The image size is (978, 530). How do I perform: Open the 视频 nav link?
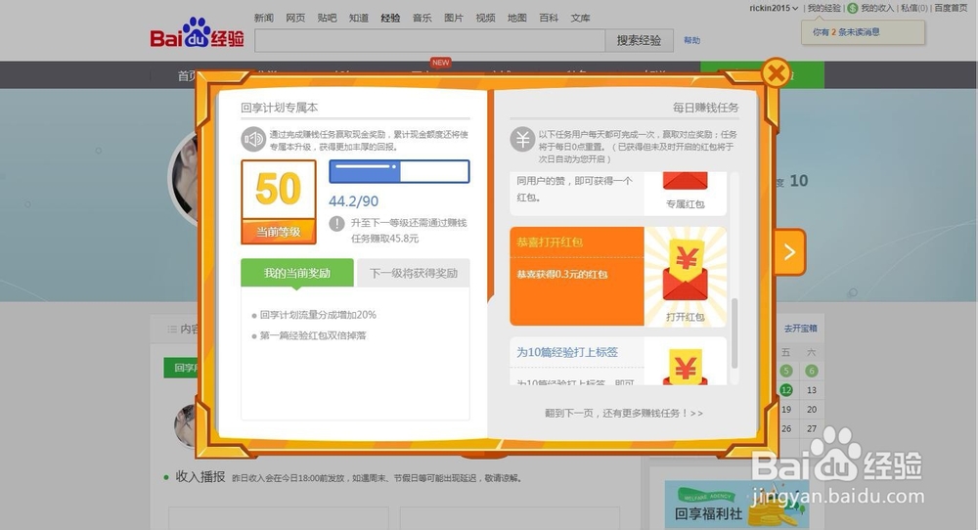485,18
